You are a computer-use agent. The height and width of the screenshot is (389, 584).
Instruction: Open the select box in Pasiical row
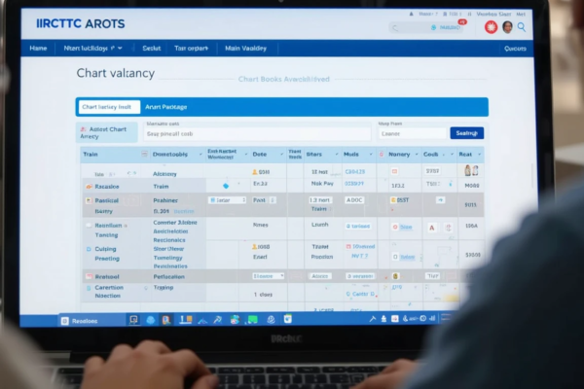[227, 200]
